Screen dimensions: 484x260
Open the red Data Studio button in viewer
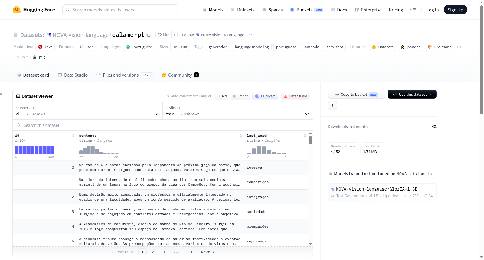tap(295, 96)
